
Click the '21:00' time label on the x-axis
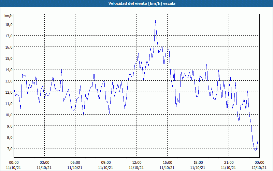pos(229,163)
